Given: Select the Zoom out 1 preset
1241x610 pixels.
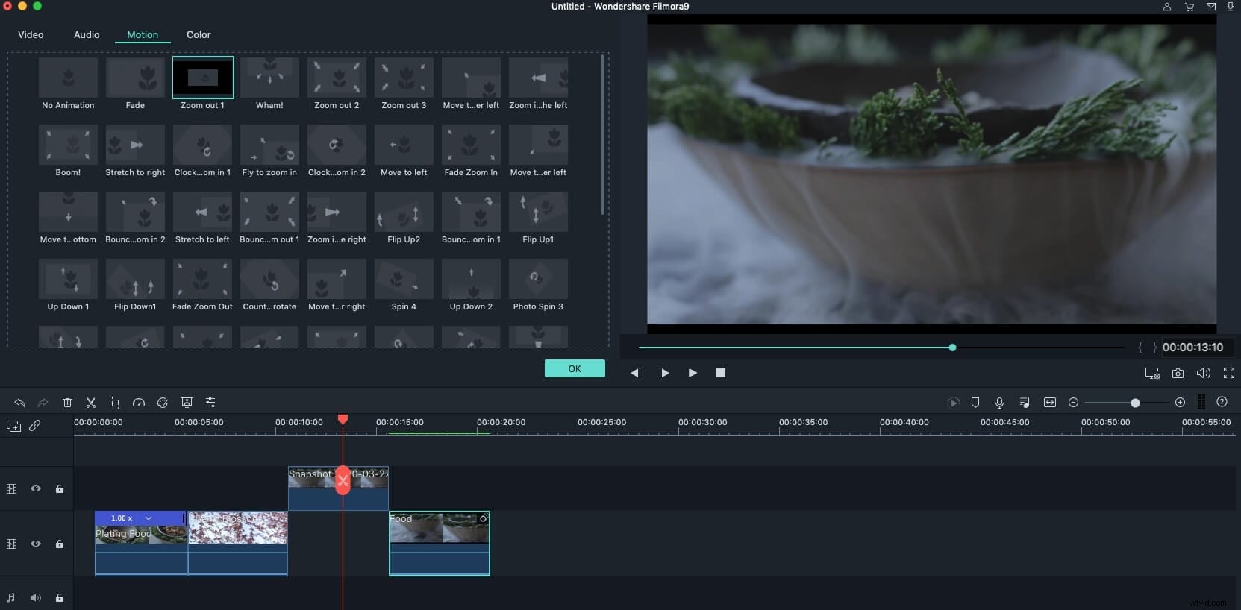Looking at the screenshot, I should click(202, 84).
